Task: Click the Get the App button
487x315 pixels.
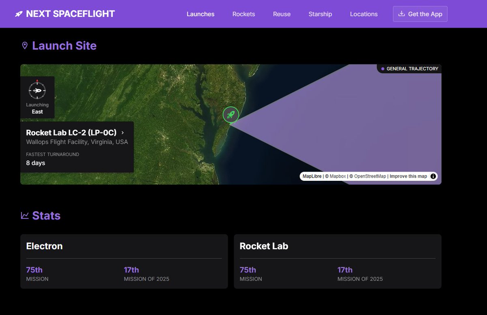Action: pyautogui.click(x=420, y=14)
